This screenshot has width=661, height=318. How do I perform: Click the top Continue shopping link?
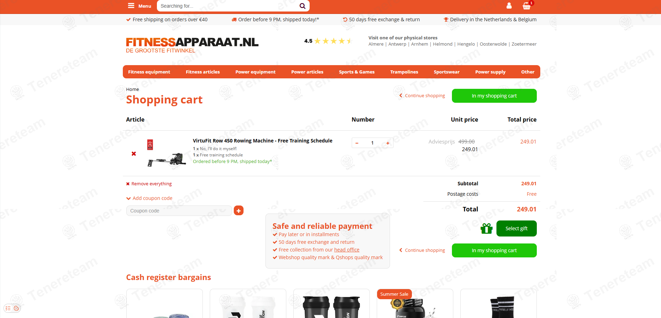(422, 95)
